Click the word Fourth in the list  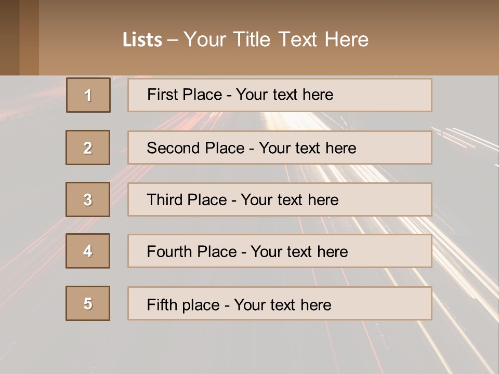pos(169,252)
